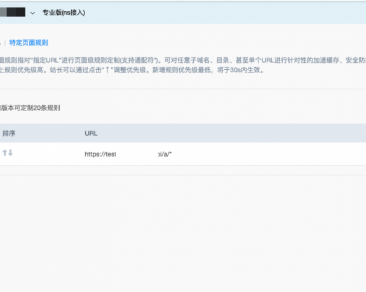Image resolution: width=366 pixels, height=292 pixels.
Task: Click the 版本可定制20条规则 notice text
Action: click(x=30, y=108)
